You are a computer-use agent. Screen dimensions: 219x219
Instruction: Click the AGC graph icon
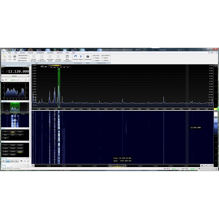[28, 161]
